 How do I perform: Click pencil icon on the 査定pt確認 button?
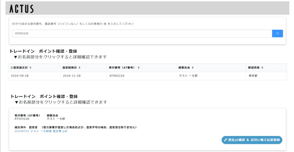226,140
